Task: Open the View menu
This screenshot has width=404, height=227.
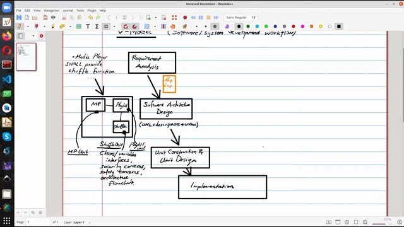Action: coord(37,11)
